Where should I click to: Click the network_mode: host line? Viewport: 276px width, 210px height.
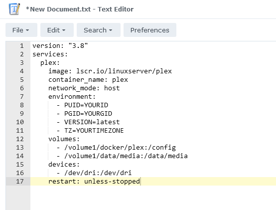(84, 88)
